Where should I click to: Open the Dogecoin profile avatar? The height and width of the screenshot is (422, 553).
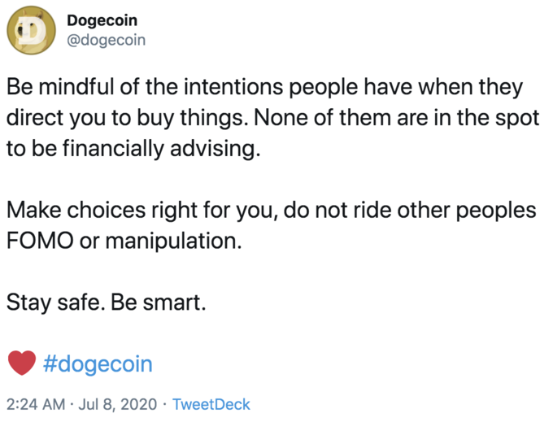pyautogui.click(x=32, y=30)
